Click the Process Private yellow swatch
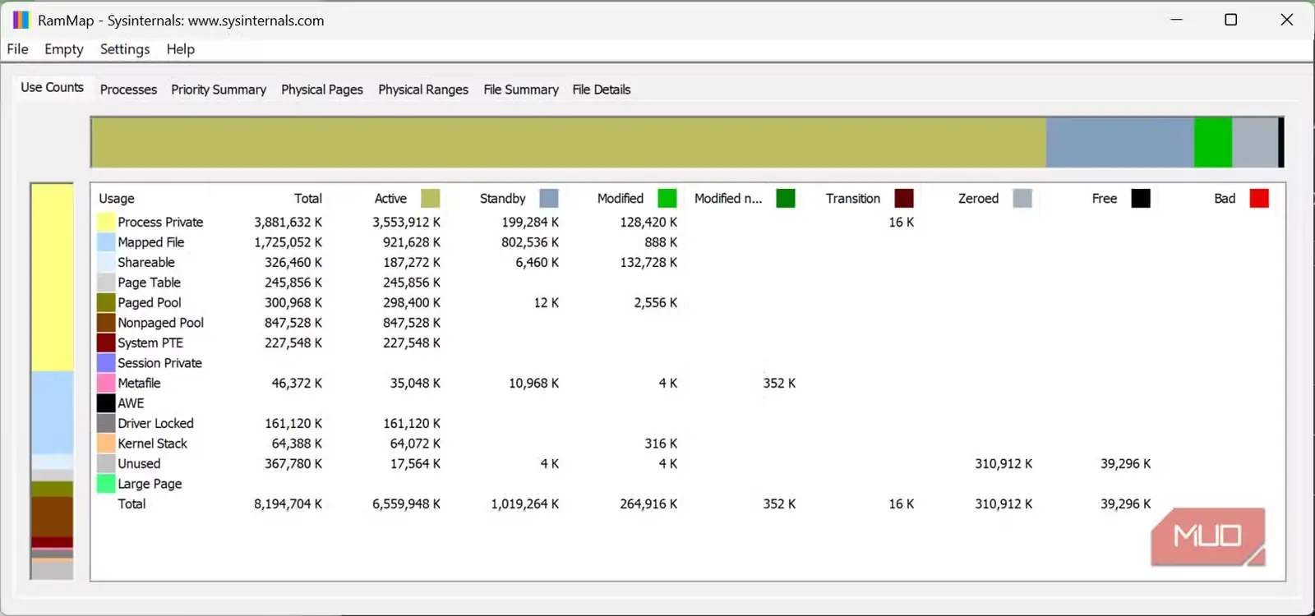 coord(106,222)
